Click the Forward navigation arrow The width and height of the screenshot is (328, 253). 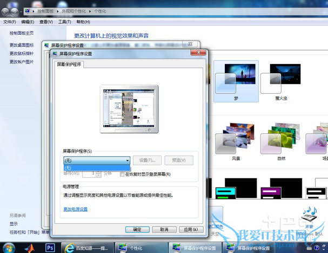click(x=15, y=12)
